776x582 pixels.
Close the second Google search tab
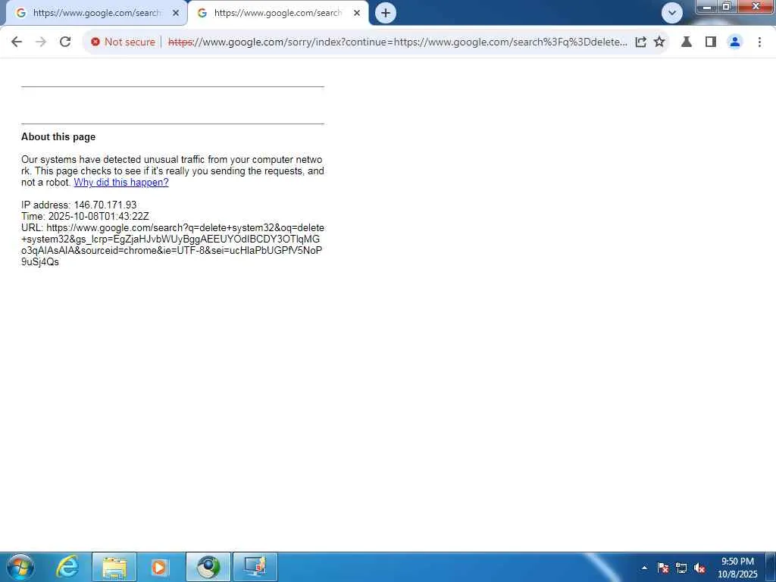[x=357, y=13]
